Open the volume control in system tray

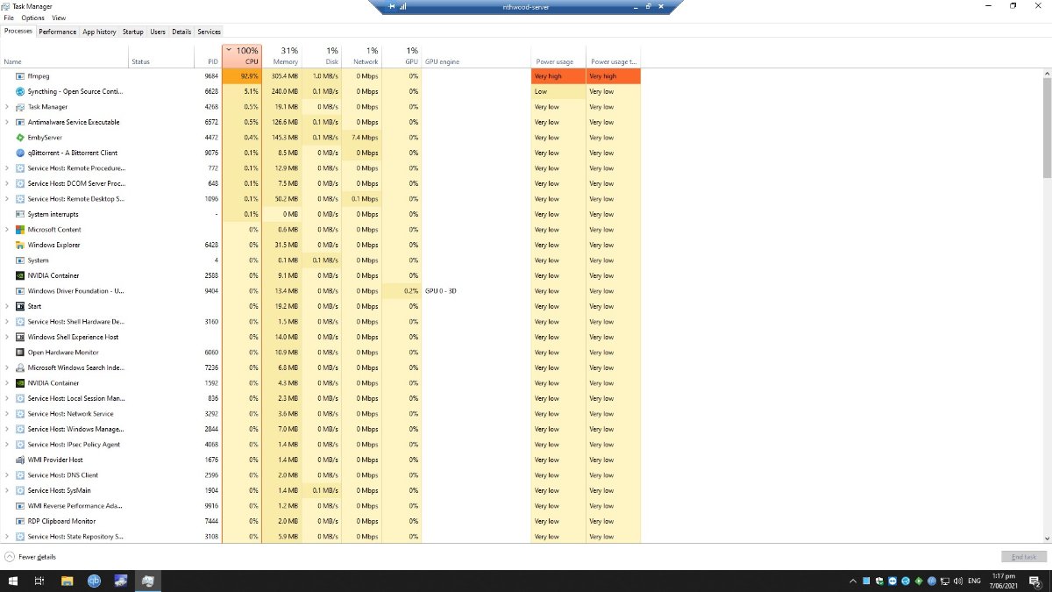(x=956, y=581)
